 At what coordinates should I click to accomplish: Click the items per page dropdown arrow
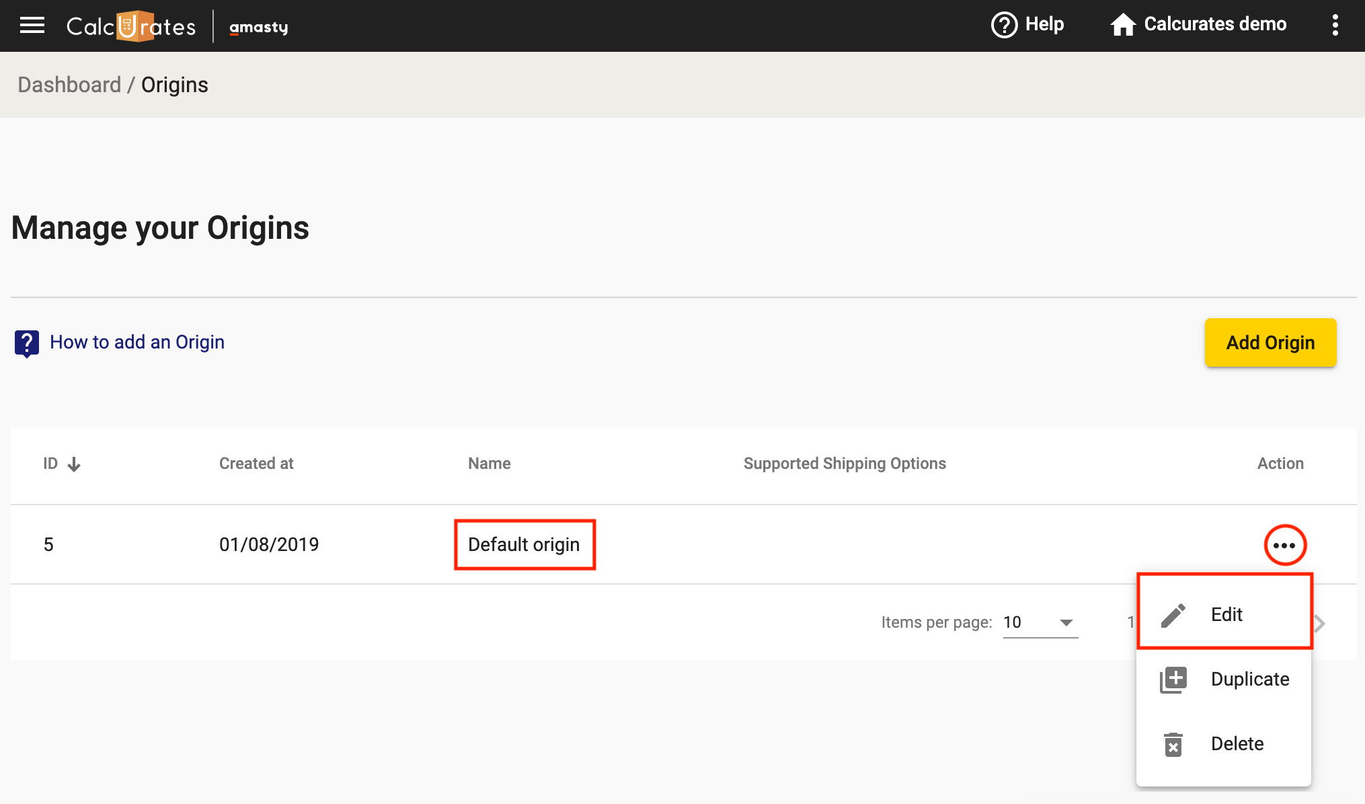pos(1066,622)
